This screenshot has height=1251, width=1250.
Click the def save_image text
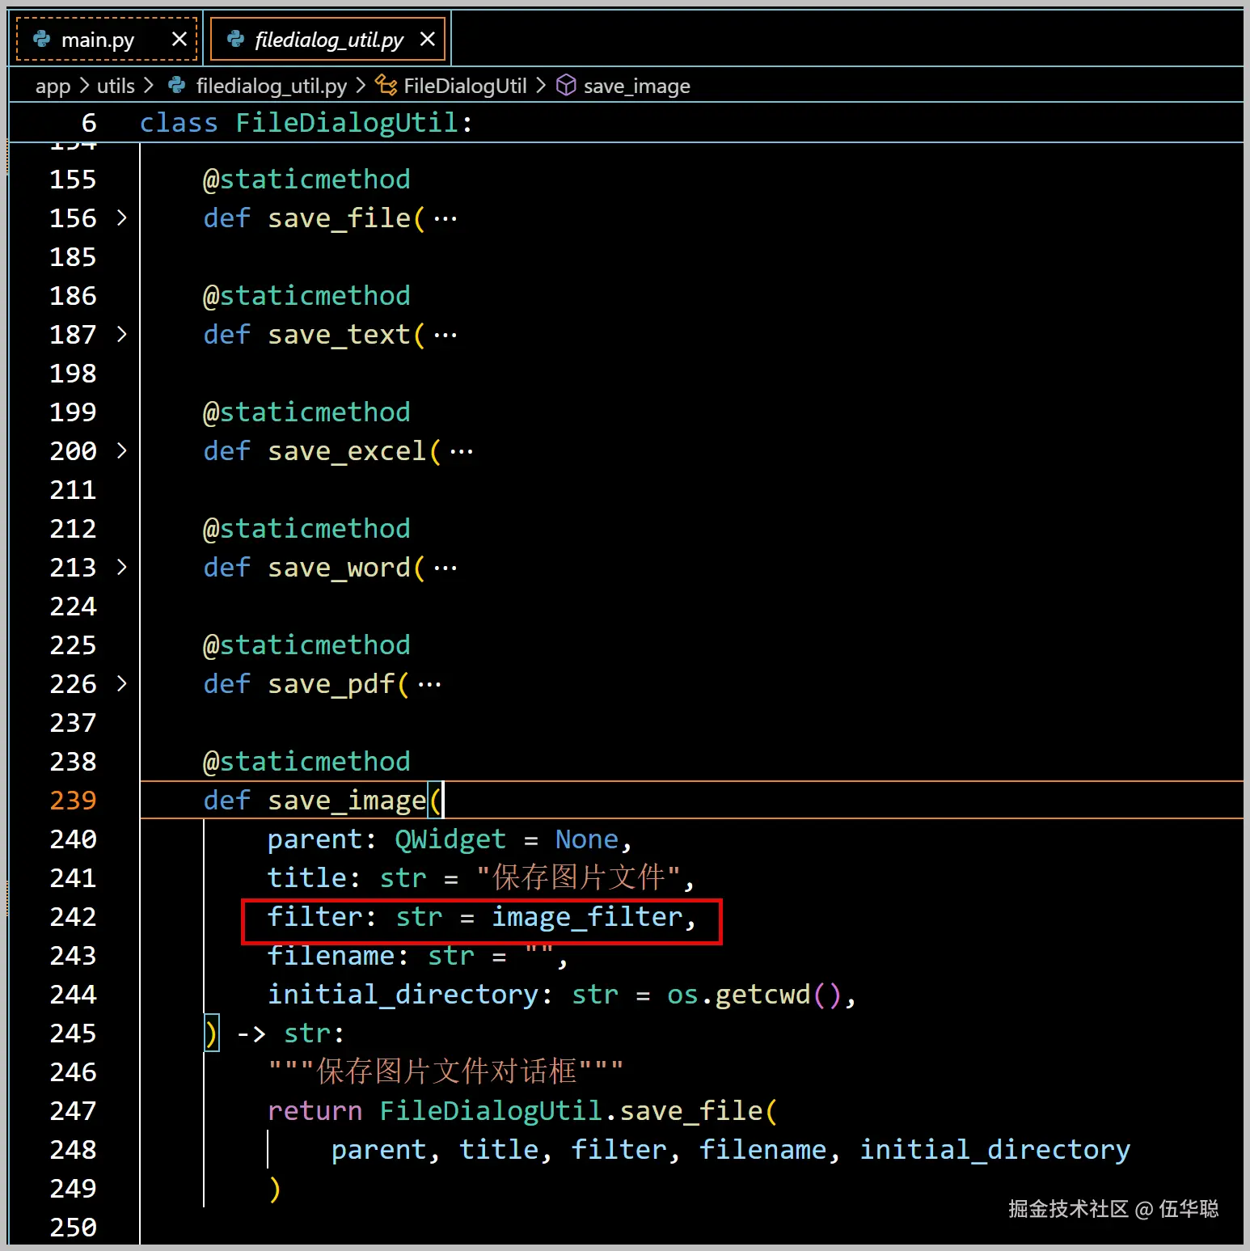click(x=315, y=801)
